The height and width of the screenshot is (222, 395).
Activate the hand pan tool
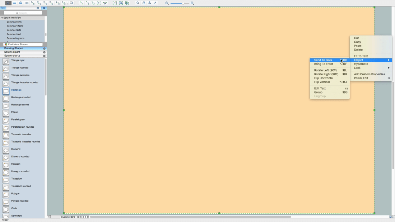144,3
